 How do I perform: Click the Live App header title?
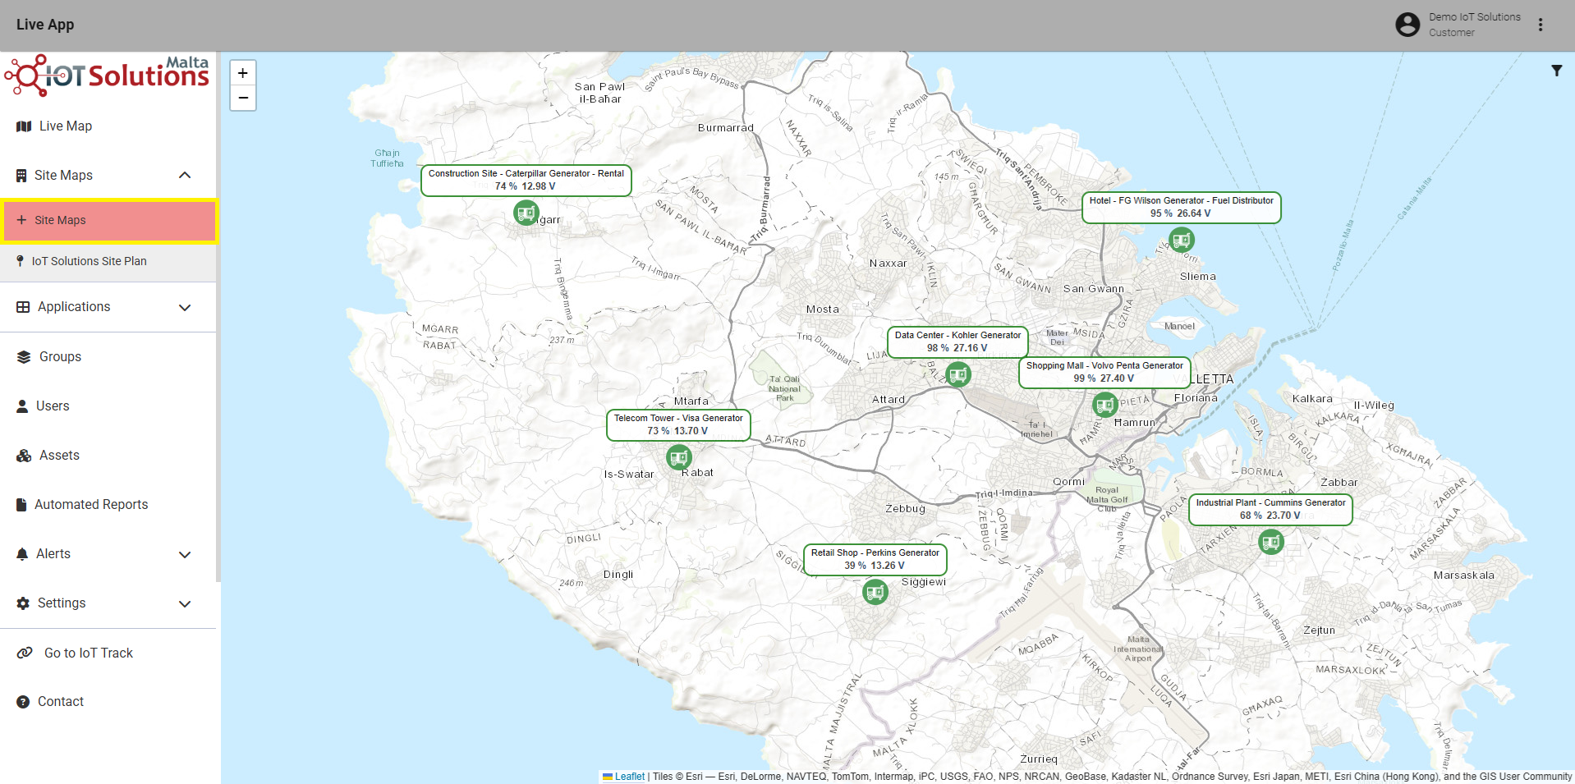(x=45, y=25)
